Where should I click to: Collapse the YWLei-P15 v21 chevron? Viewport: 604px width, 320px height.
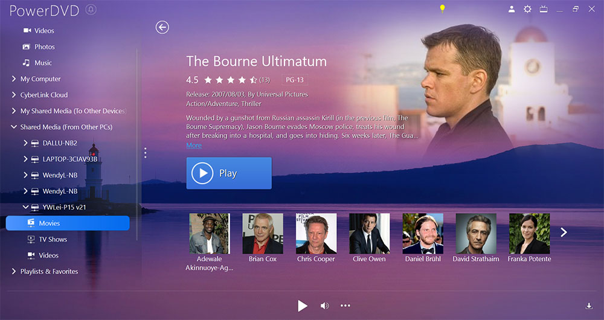(x=25, y=207)
